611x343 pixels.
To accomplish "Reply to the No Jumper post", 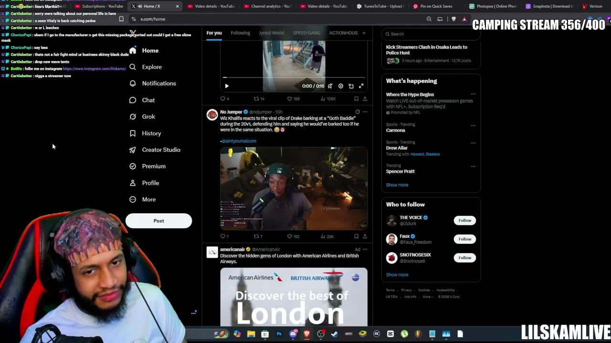I will (224, 236).
